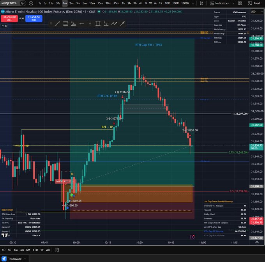This screenshot has height=262, width=265.
Task: Choose the W weekly timeframe
Action: click(x=150, y=3)
